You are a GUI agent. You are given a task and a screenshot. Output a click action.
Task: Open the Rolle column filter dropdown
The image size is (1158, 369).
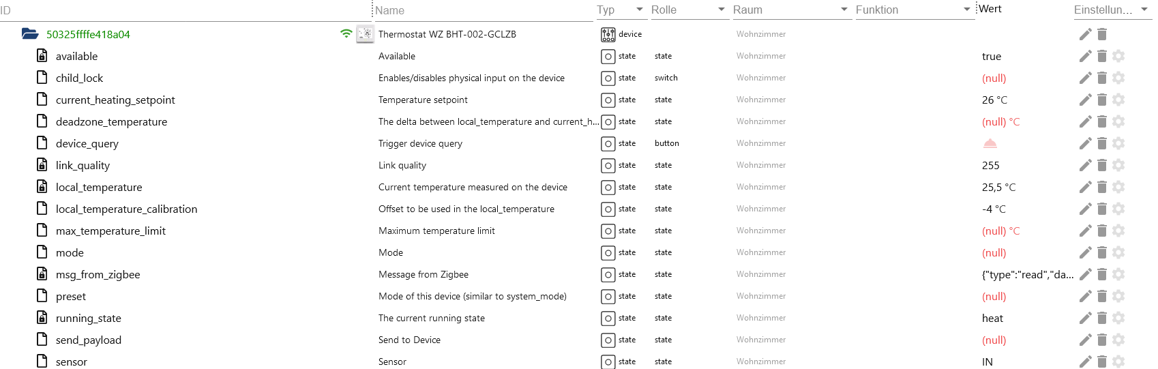[x=721, y=10]
